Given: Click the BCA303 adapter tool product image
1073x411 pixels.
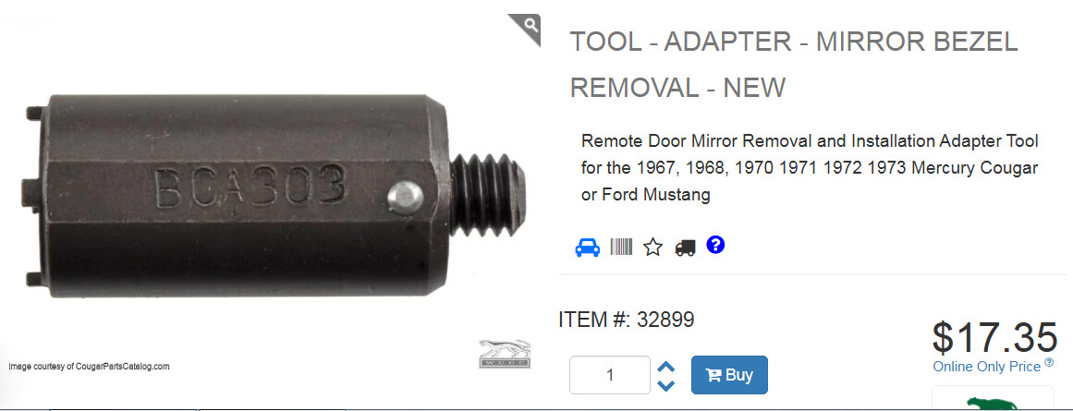Looking at the screenshot, I should (x=274, y=196).
